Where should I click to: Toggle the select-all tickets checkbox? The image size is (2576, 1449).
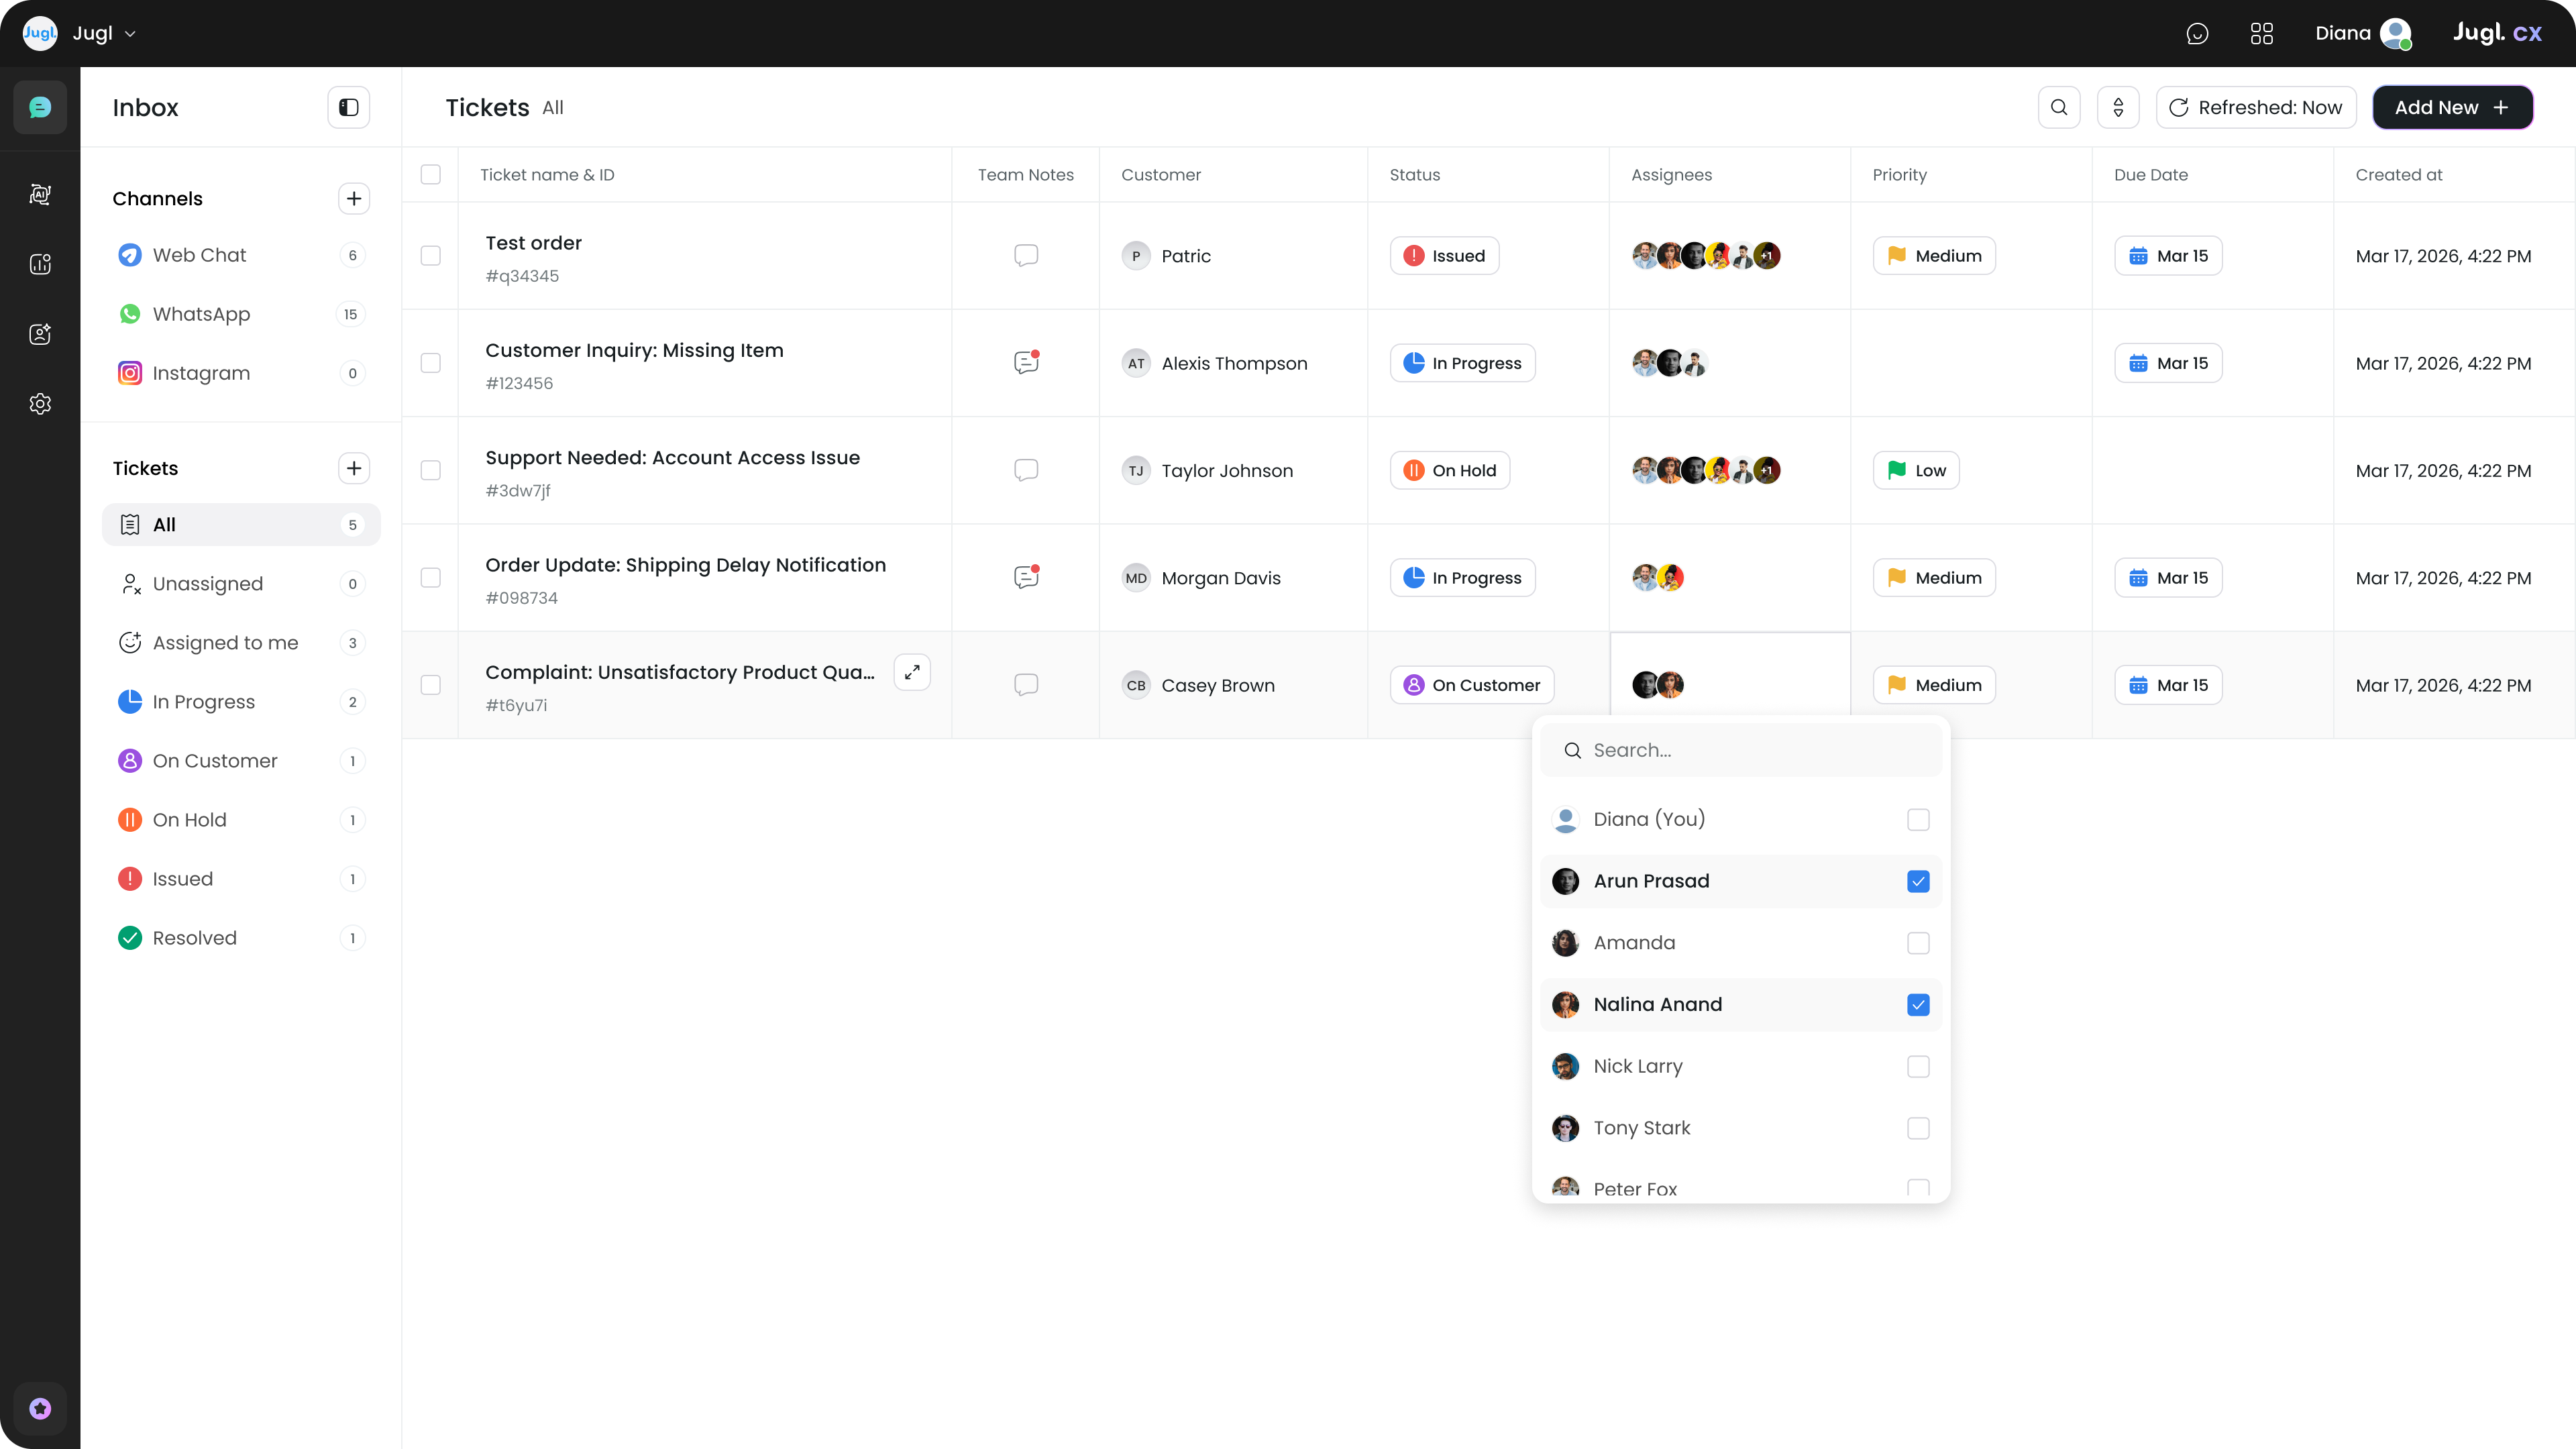click(431, 174)
